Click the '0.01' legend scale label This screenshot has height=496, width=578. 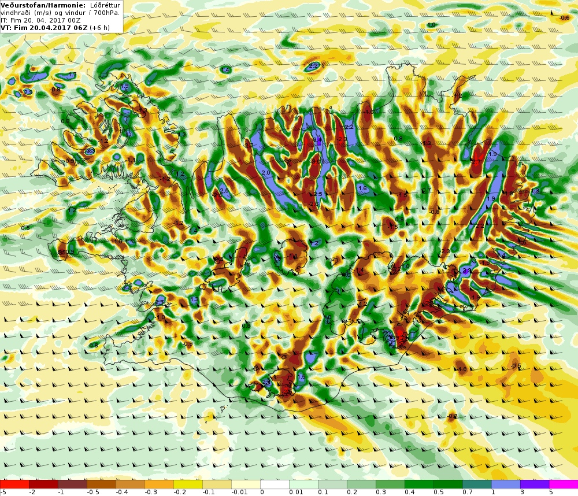click(296, 493)
